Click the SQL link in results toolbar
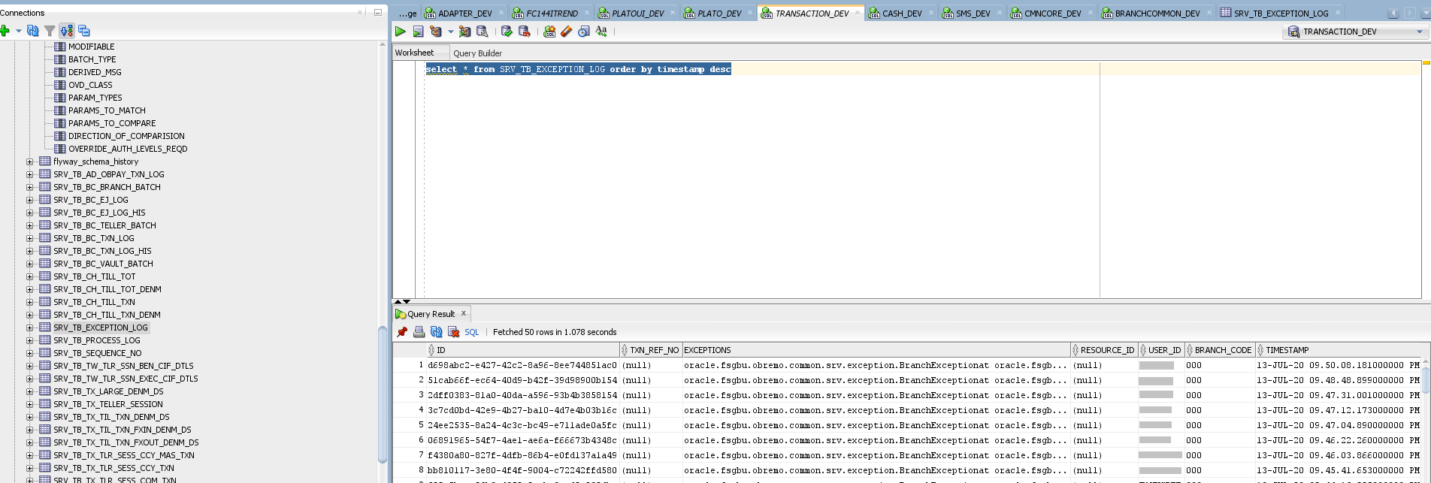This screenshot has height=483, width=1431. pos(471,332)
